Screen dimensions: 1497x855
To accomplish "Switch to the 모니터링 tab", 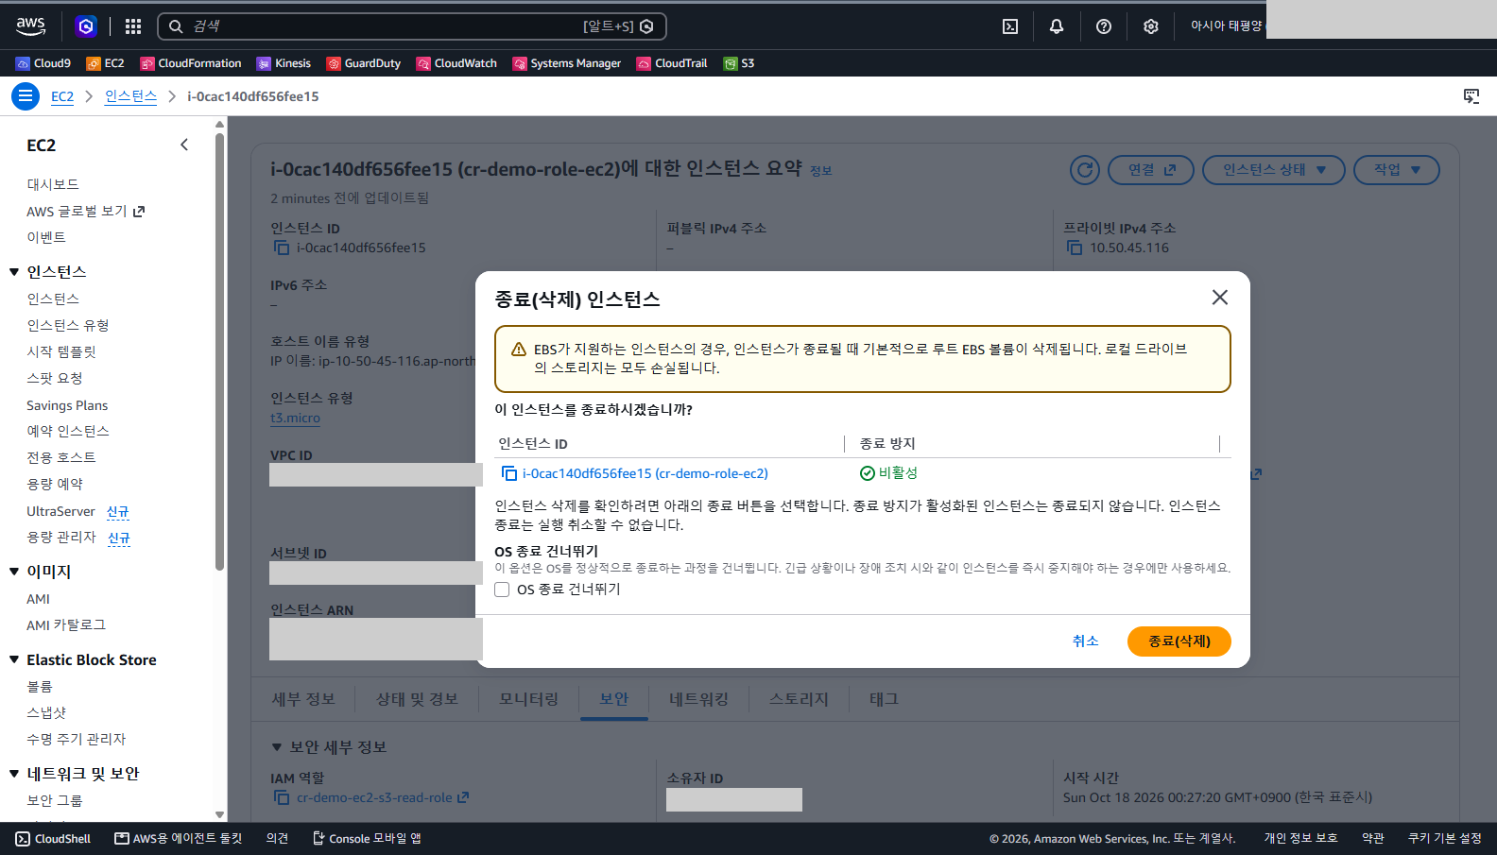I will 529,699.
